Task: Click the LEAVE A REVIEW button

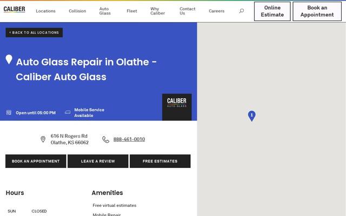Action: click(98, 161)
